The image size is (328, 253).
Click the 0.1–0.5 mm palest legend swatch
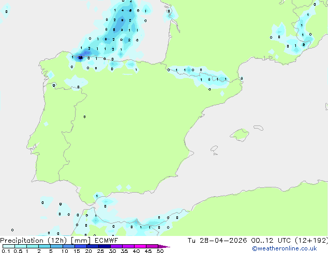(x=9, y=246)
